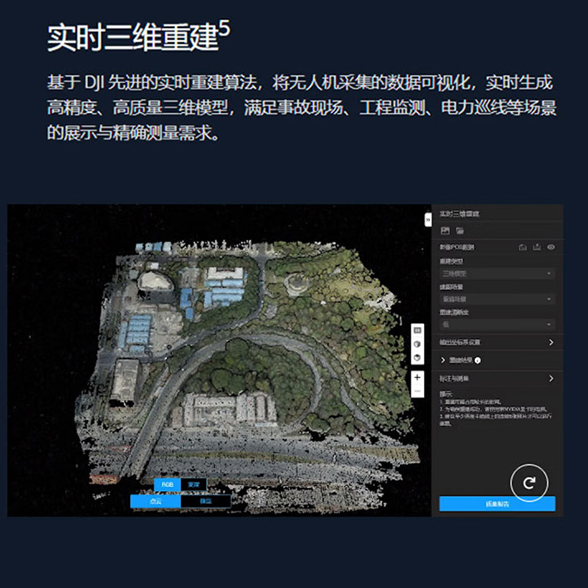The height and width of the screenshot is (588, 588).
Task: Open the folder icon in reconstruction panel
Action: click(x=460, y=230)
